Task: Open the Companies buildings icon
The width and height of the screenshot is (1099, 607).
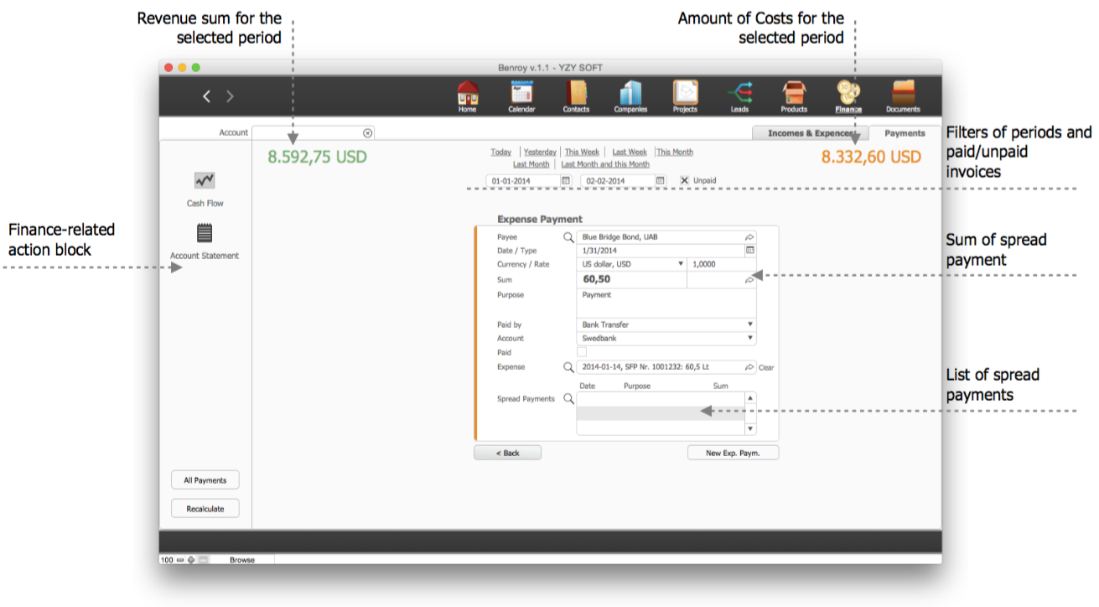Action: tap(630, 94)
